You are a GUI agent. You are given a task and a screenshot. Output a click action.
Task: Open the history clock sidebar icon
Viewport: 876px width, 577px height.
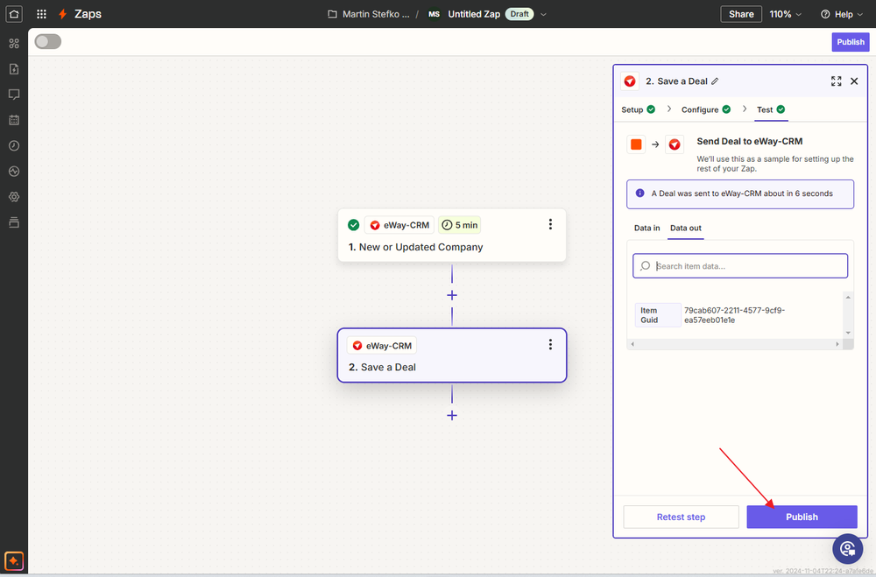point(14,146)
